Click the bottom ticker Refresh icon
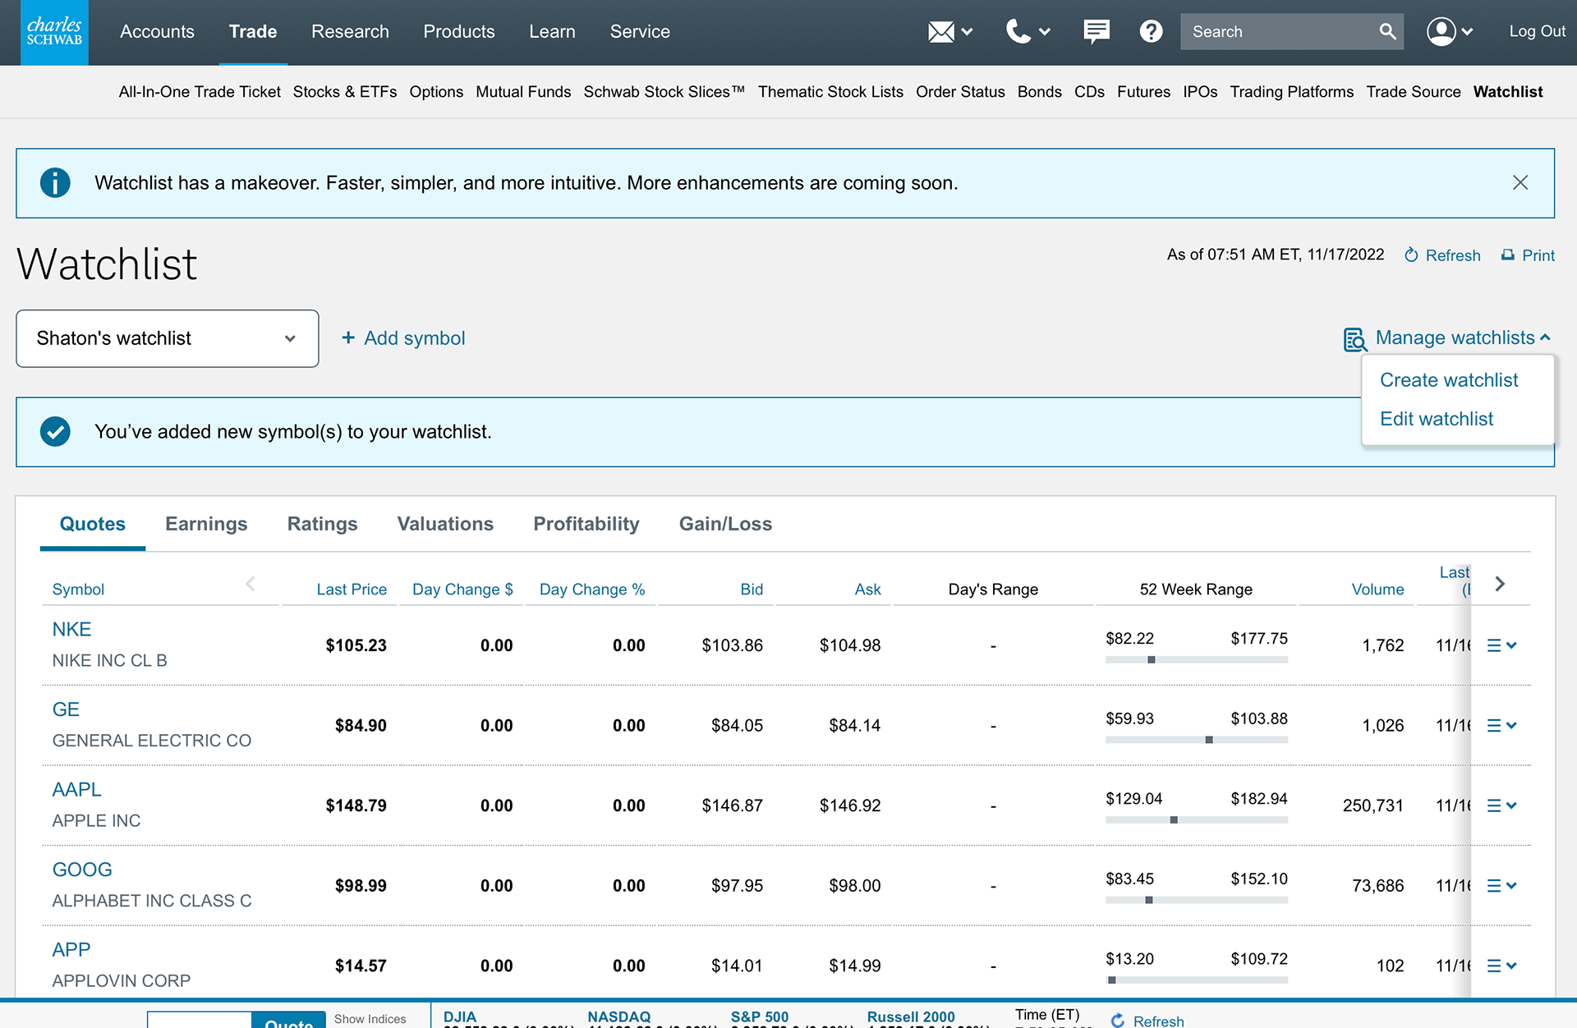1577x1028 pixels. (1118, 1021)
